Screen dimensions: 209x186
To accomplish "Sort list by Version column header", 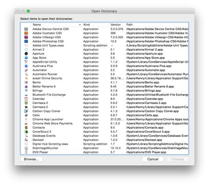I will tap(116, 25).
